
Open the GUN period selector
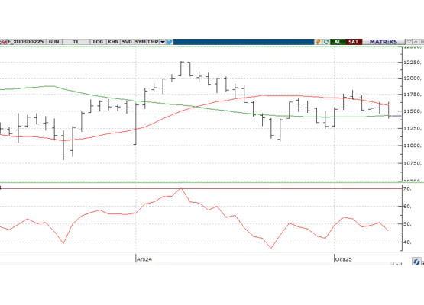pos(53,42)
